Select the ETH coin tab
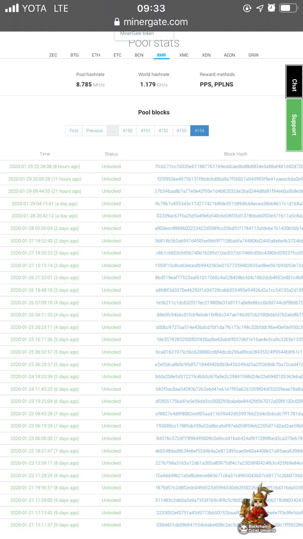303x539 pixels. click(96, 55)
